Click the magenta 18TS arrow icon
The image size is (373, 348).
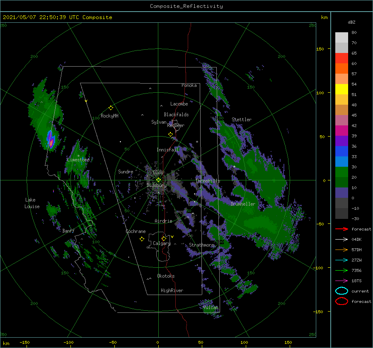(x=342, y=281)
